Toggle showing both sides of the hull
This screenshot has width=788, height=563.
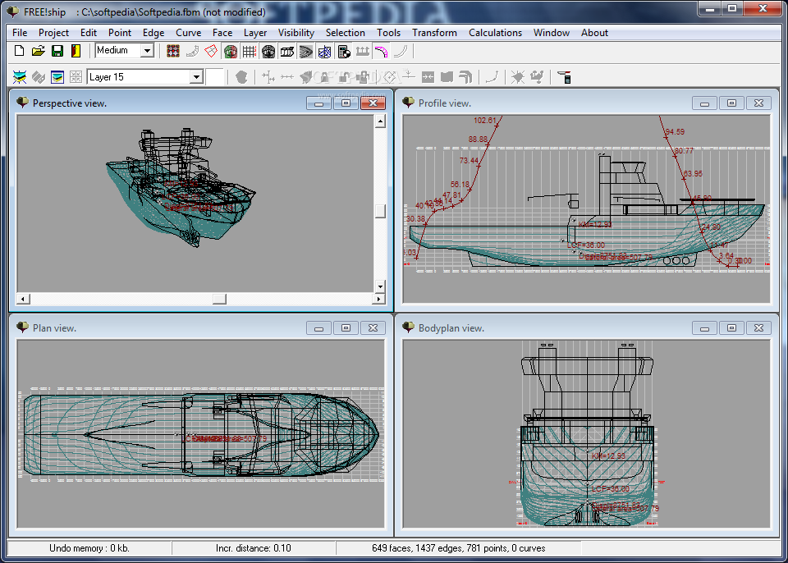(x=231, y=51)
